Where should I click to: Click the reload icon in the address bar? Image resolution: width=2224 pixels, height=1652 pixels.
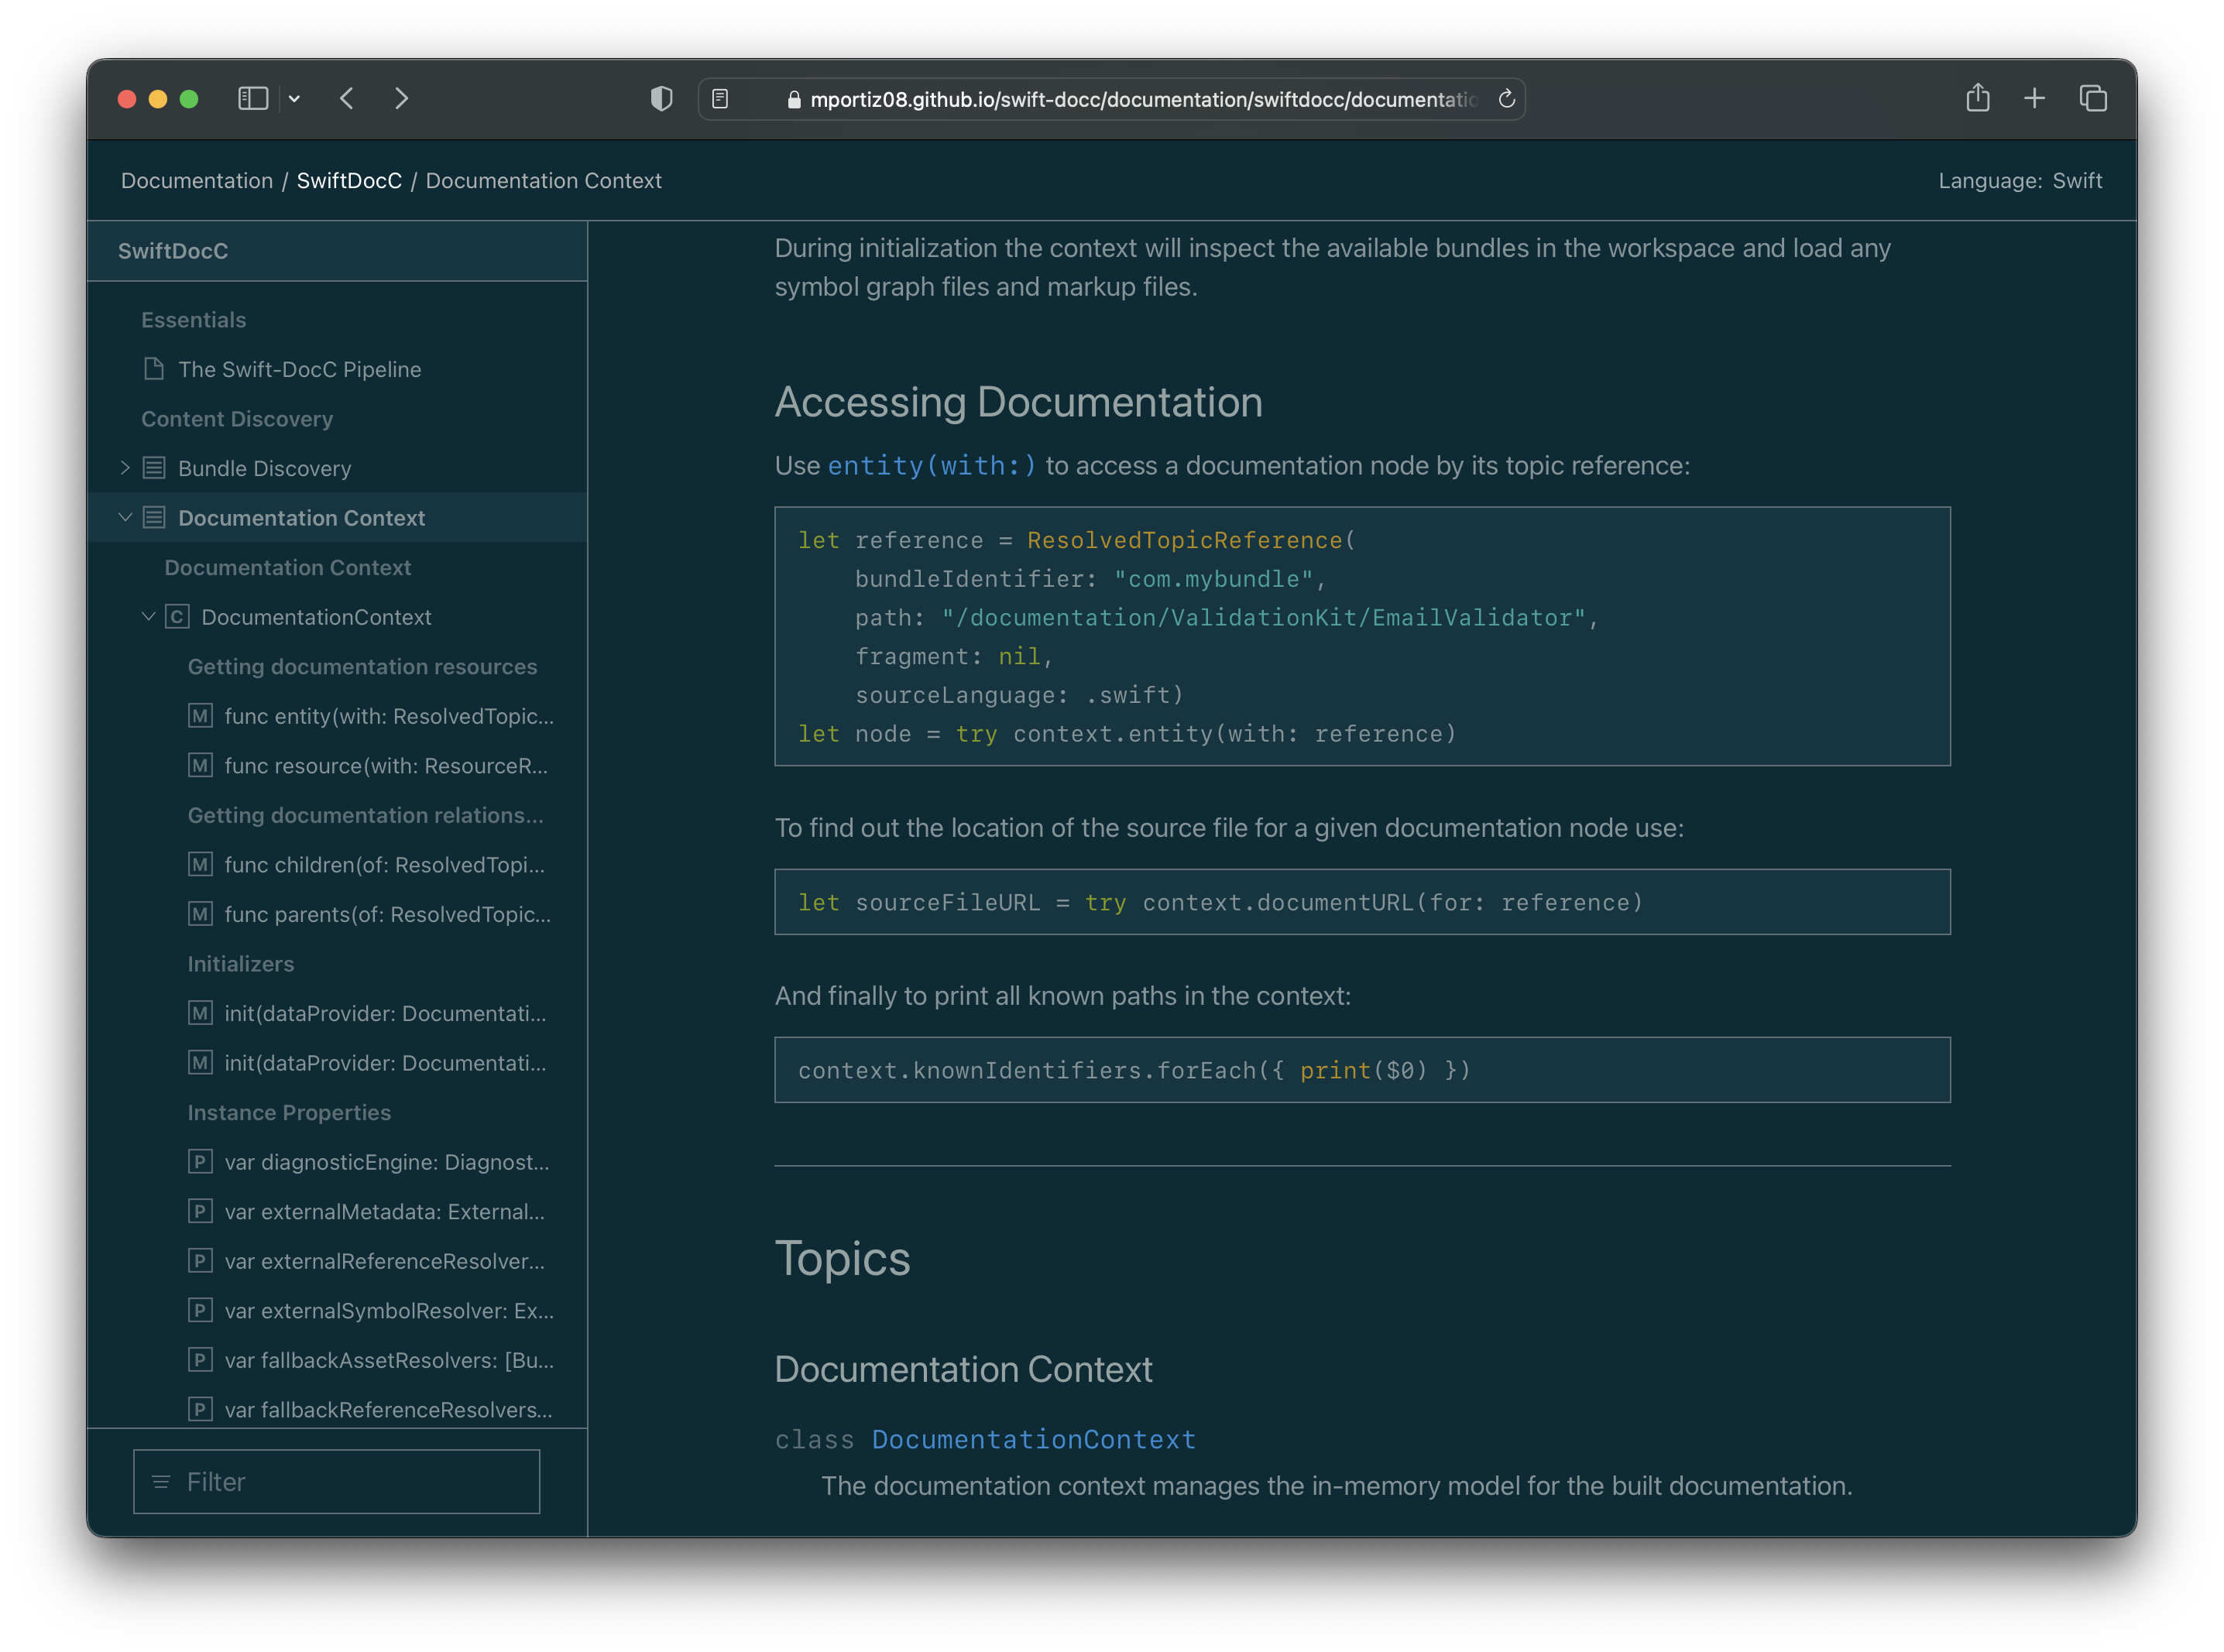pyautogui.click(x=1505, y=99)
